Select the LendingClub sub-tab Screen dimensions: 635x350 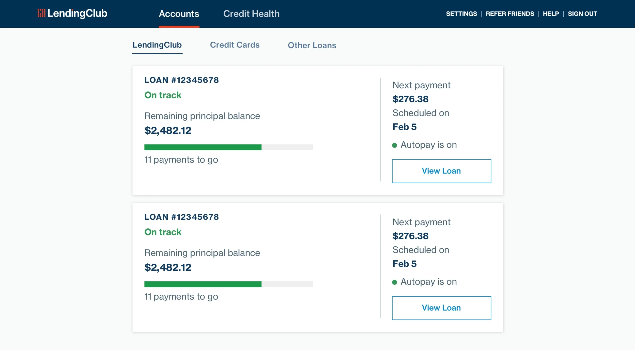coord(157,45)
